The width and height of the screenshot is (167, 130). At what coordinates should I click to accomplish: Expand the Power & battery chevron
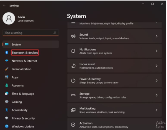157,80
